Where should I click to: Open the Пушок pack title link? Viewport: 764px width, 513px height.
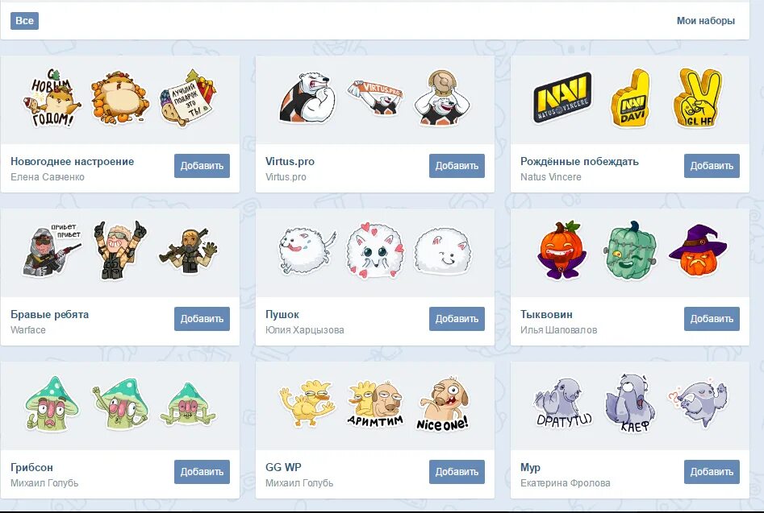[282, 315]
